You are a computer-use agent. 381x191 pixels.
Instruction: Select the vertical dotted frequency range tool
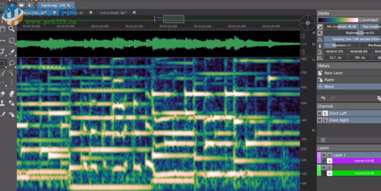[11, 83]
